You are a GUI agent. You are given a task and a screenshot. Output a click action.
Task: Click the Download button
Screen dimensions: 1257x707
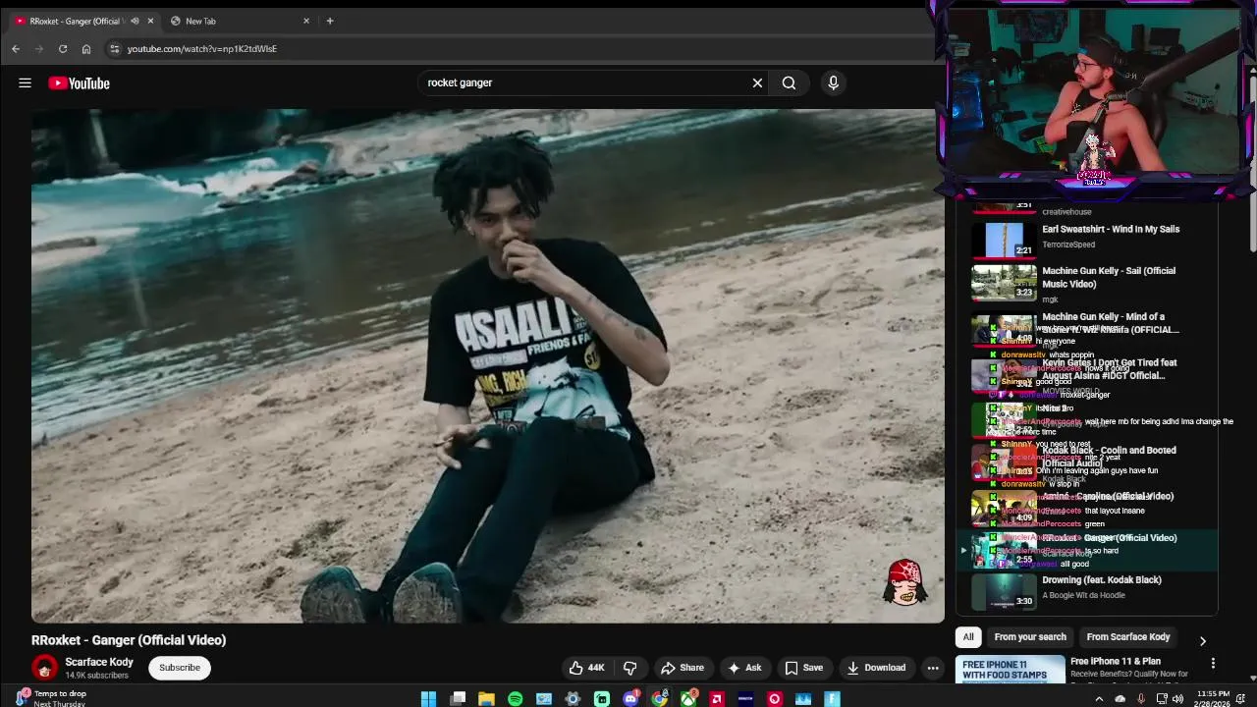pos(876,668)
